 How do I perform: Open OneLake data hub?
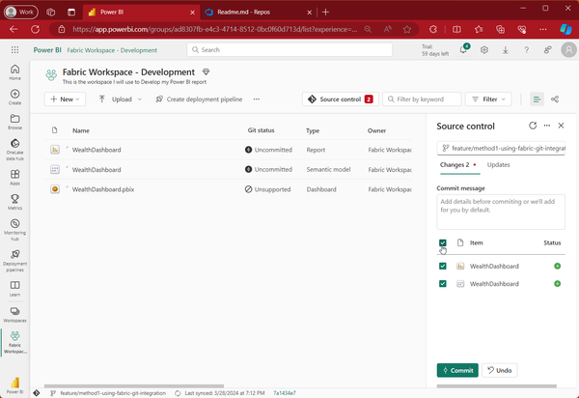[14, 150]
